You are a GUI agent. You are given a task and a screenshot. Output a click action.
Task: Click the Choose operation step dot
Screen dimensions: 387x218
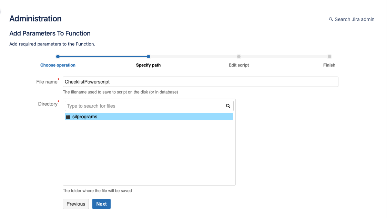58,57
